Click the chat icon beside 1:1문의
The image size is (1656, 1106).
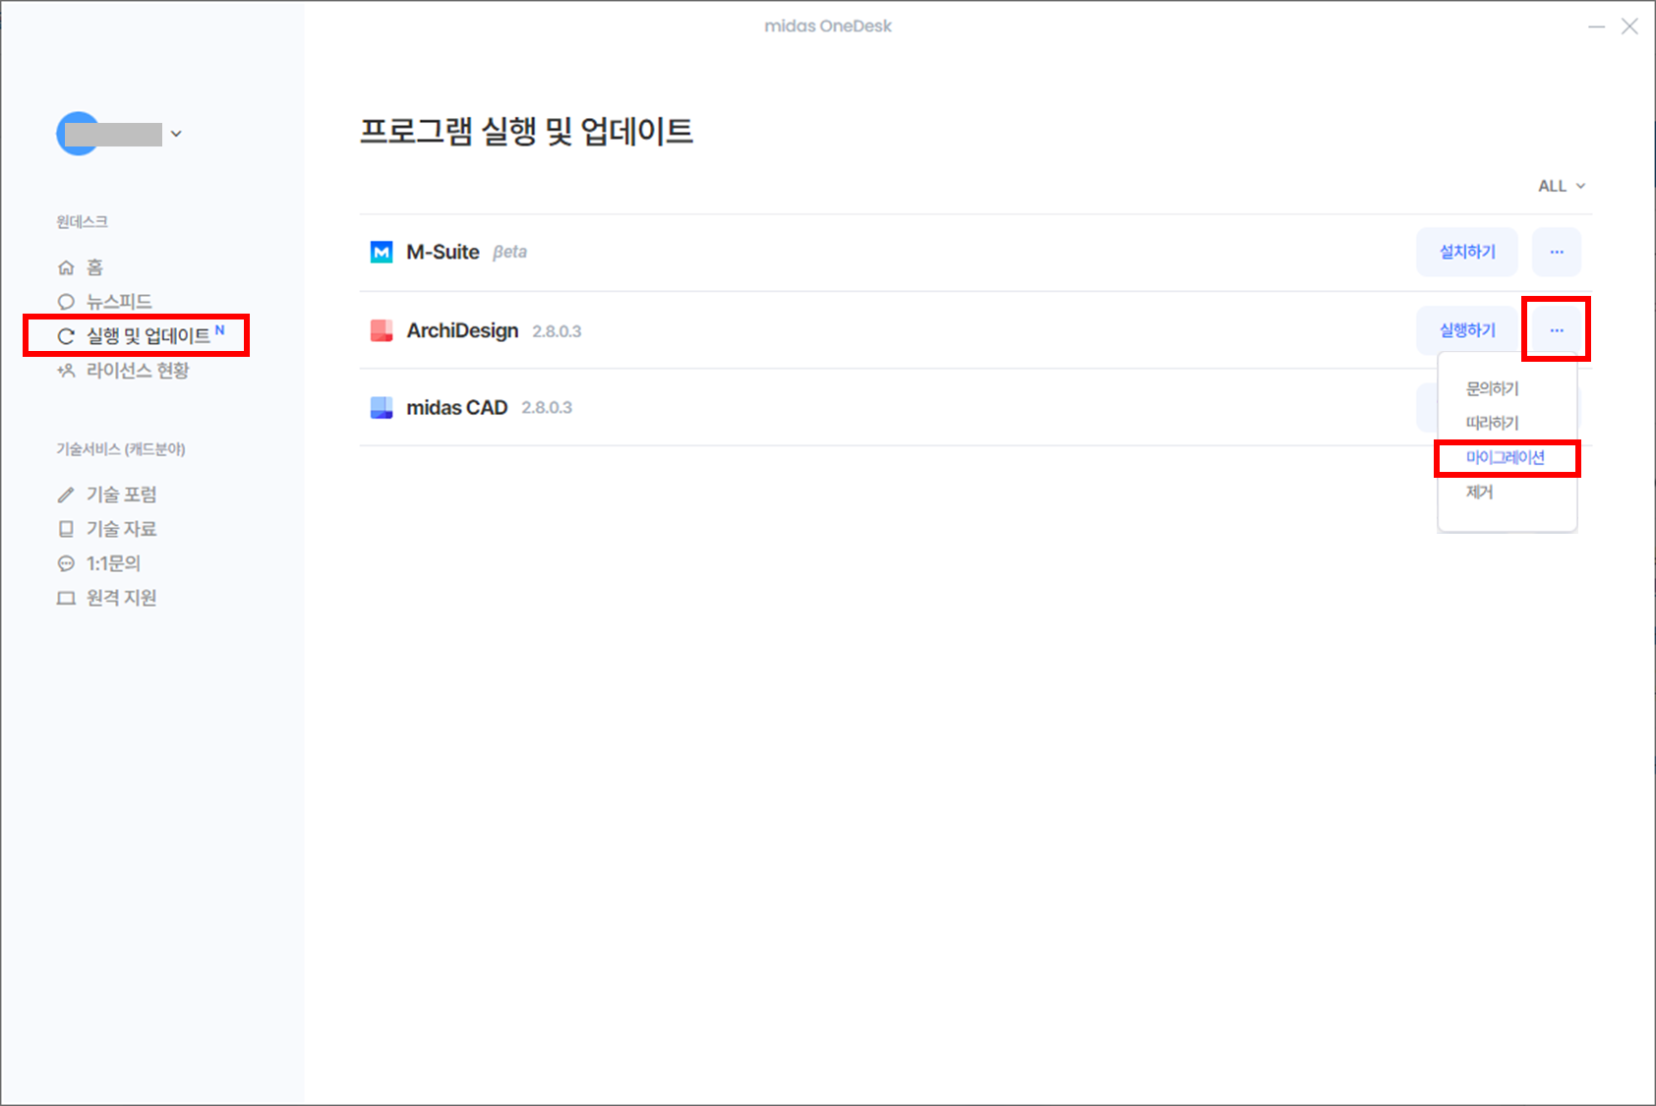[66, 563]
